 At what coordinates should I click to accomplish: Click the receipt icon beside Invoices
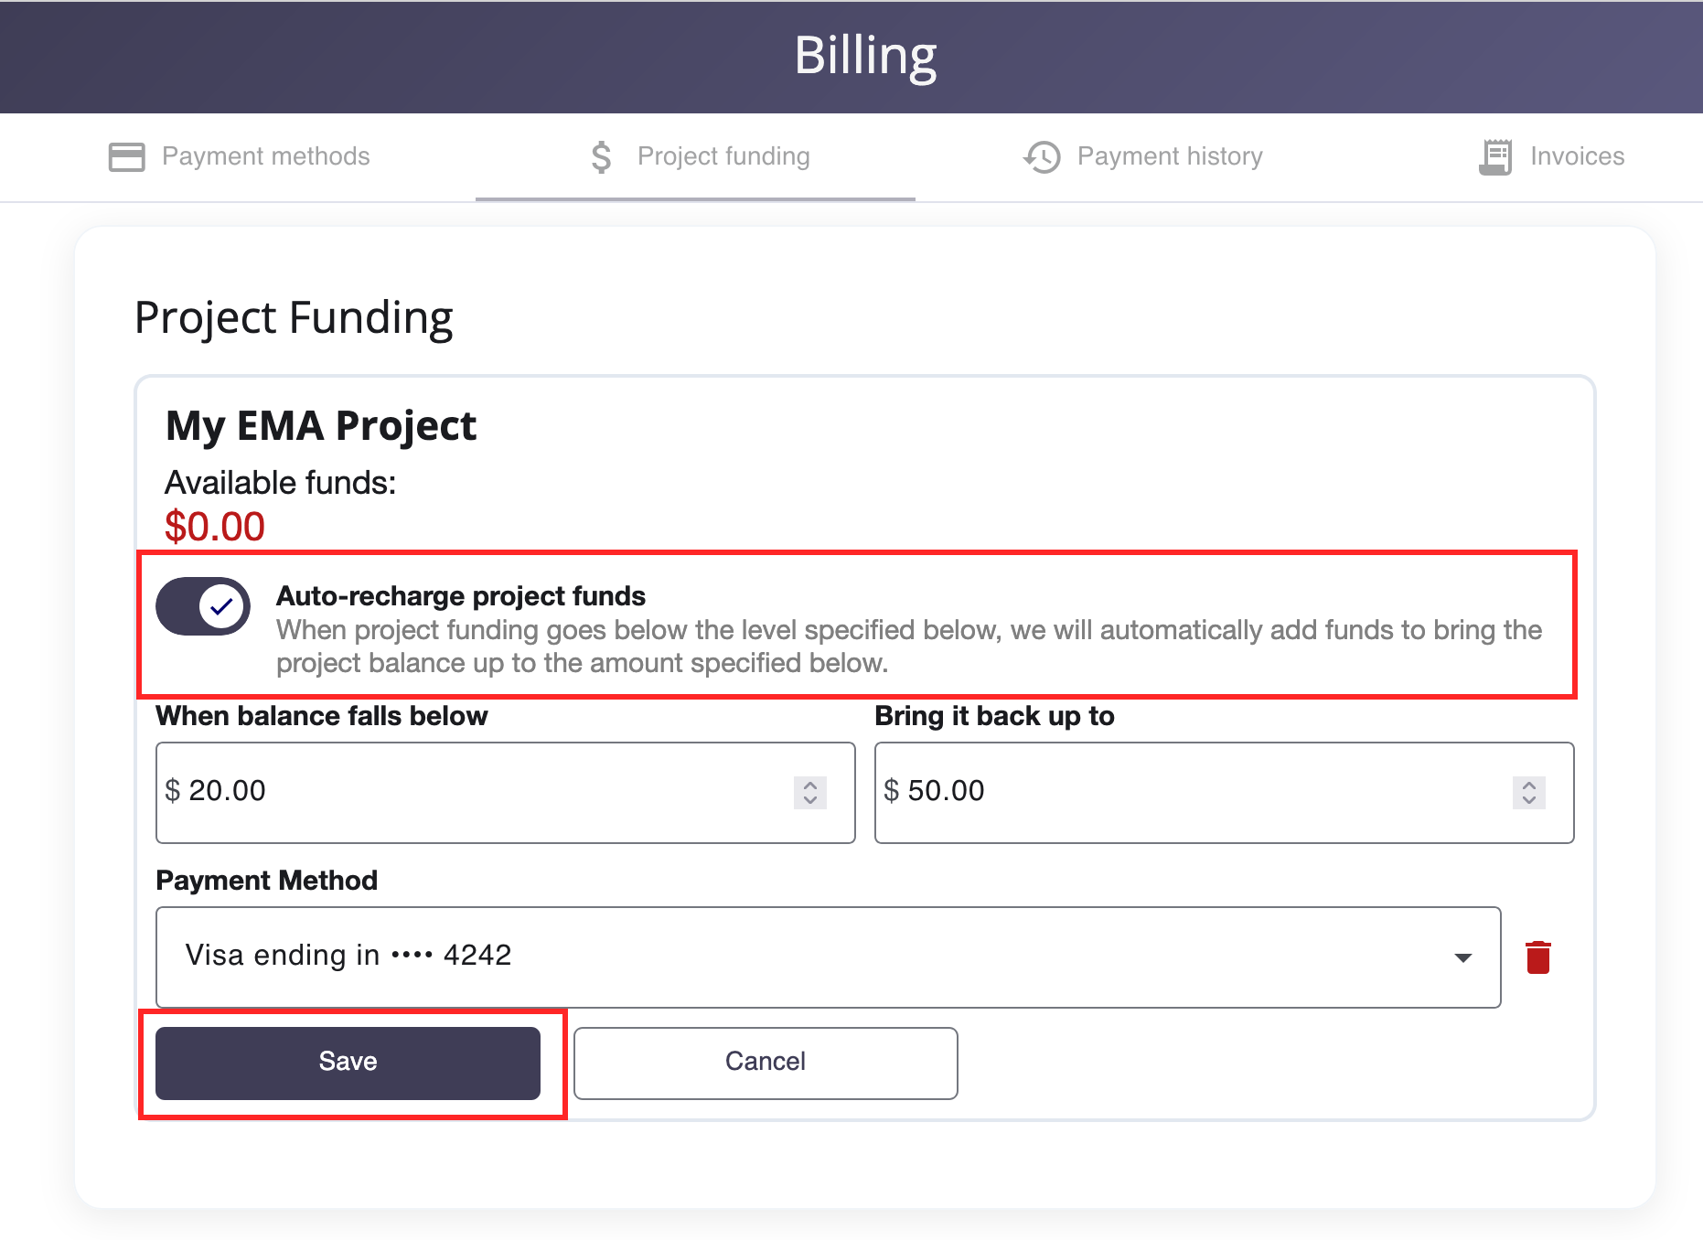tap(1495, 157)
